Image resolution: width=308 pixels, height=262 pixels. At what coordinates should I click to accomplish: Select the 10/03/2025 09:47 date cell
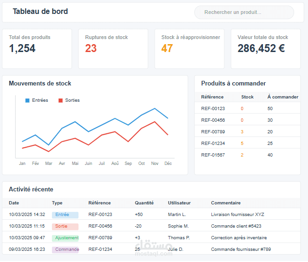[27, 238]
